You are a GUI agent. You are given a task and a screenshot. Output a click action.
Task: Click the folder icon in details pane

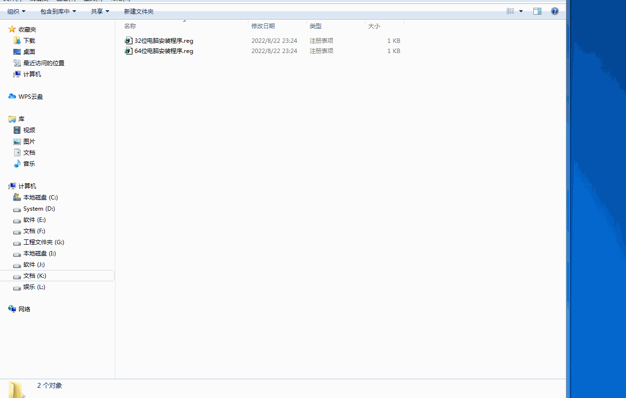(x=17, y=389)
